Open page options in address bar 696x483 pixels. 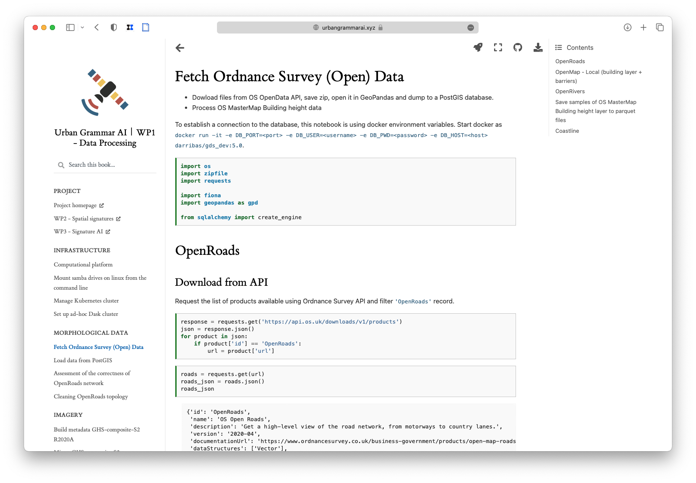470,28
